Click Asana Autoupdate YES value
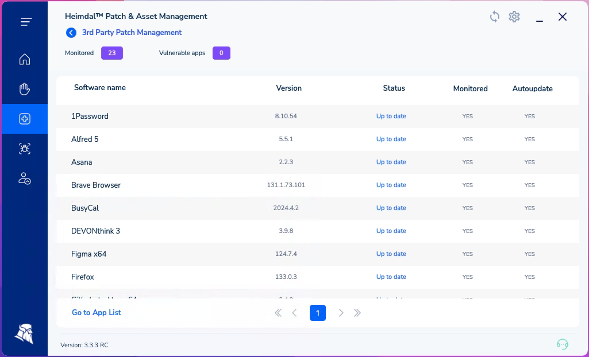589x357 pixels. tap(529, 162)
